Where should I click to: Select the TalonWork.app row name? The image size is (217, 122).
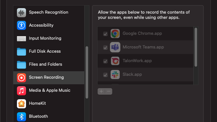point(137,61)
